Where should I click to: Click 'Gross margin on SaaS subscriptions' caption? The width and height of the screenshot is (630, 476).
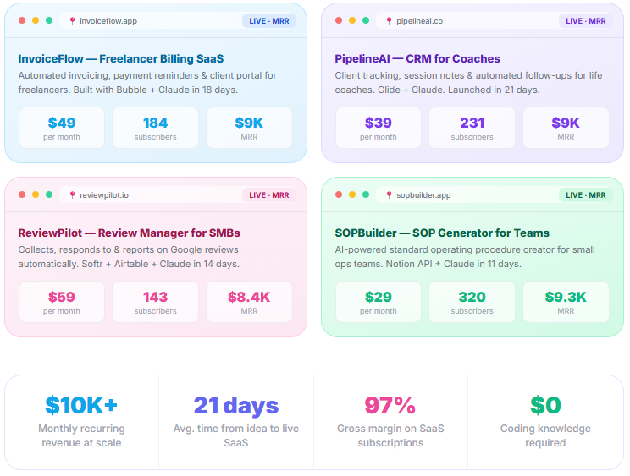390,435
